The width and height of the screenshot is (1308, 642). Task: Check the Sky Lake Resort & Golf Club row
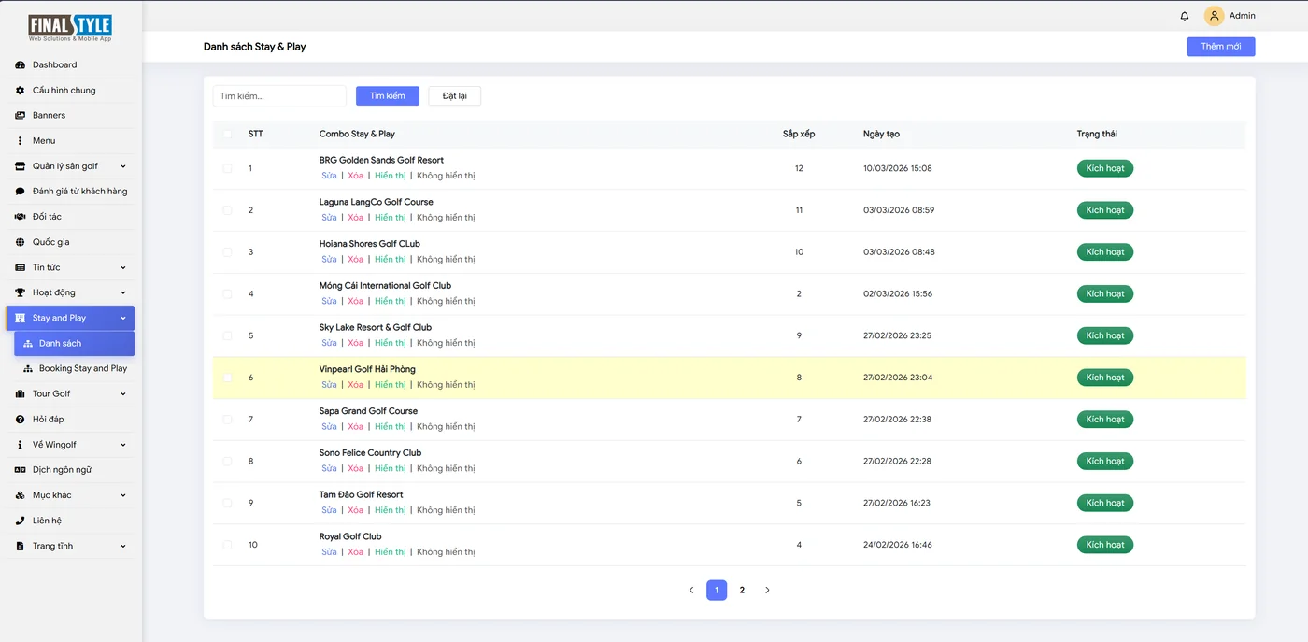[227, 336]
